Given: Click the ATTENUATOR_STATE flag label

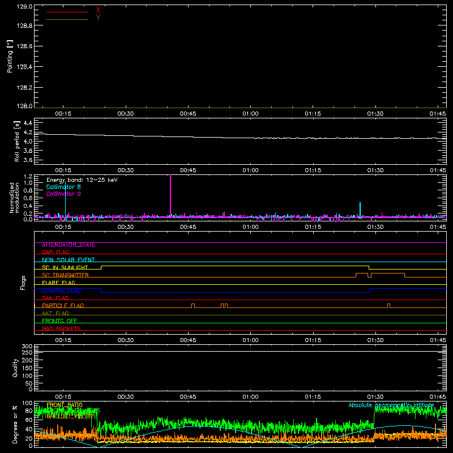Looking at the screenshot, I should point(69,245).
